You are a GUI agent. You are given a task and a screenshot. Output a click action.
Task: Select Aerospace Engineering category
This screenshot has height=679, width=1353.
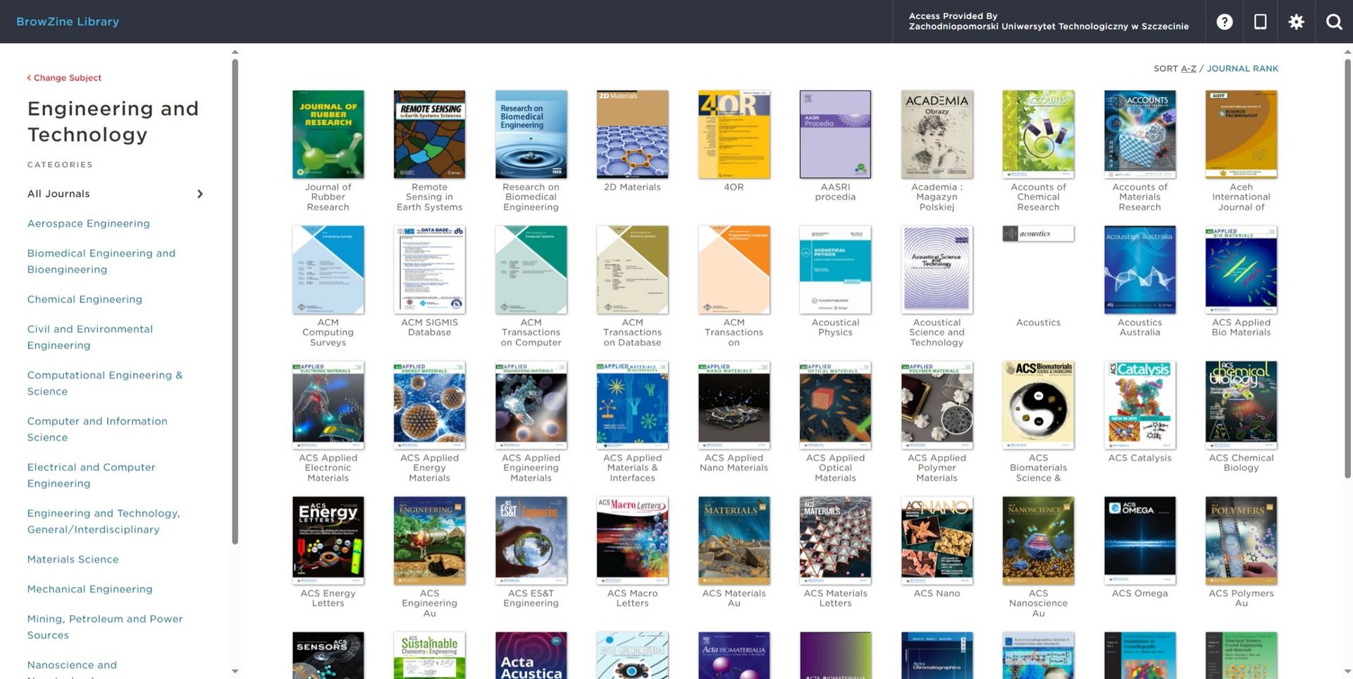click(x=89, y=224)
